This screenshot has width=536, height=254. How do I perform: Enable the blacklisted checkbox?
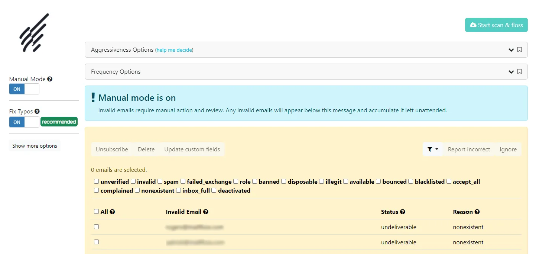tap(411, 181)
